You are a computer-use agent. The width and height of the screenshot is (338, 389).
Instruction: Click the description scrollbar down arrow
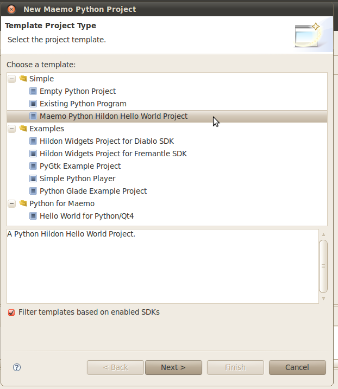[x=323, y=299]
